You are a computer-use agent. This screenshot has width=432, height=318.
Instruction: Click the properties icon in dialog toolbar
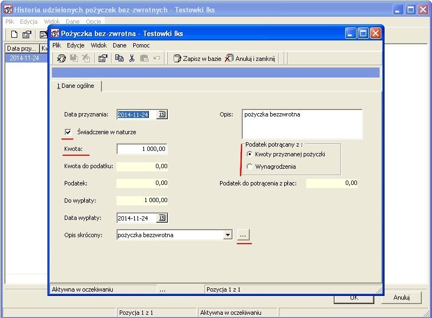point(103,58)
